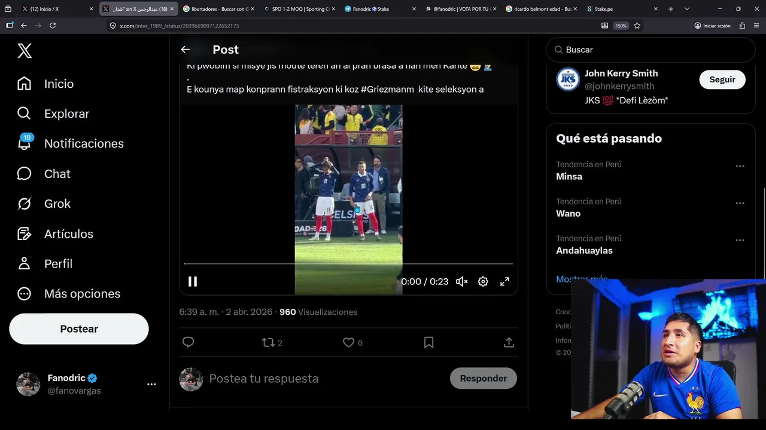Click the browser back arrow
766x430 pixels.
[x=24, y=26]
